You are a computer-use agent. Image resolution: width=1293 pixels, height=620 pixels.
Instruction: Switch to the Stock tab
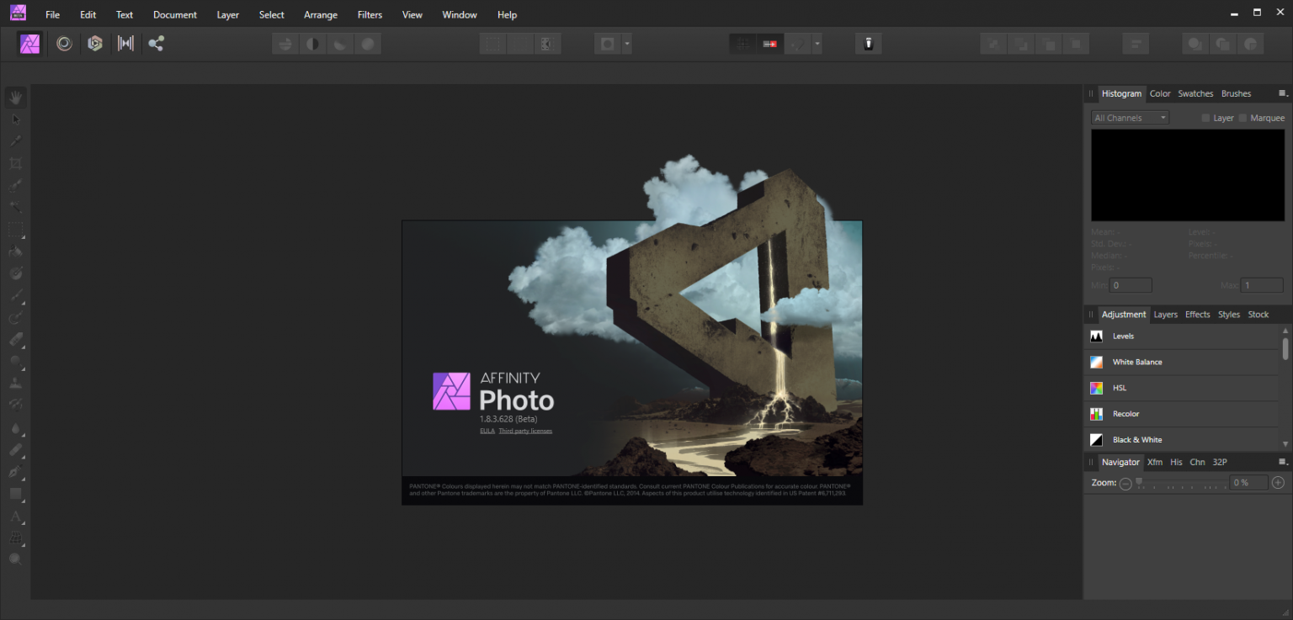[1258, 315]
